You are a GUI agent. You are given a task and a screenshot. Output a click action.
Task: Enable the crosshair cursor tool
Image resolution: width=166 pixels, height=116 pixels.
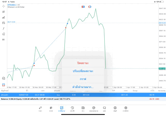click(x=4, y=6)
